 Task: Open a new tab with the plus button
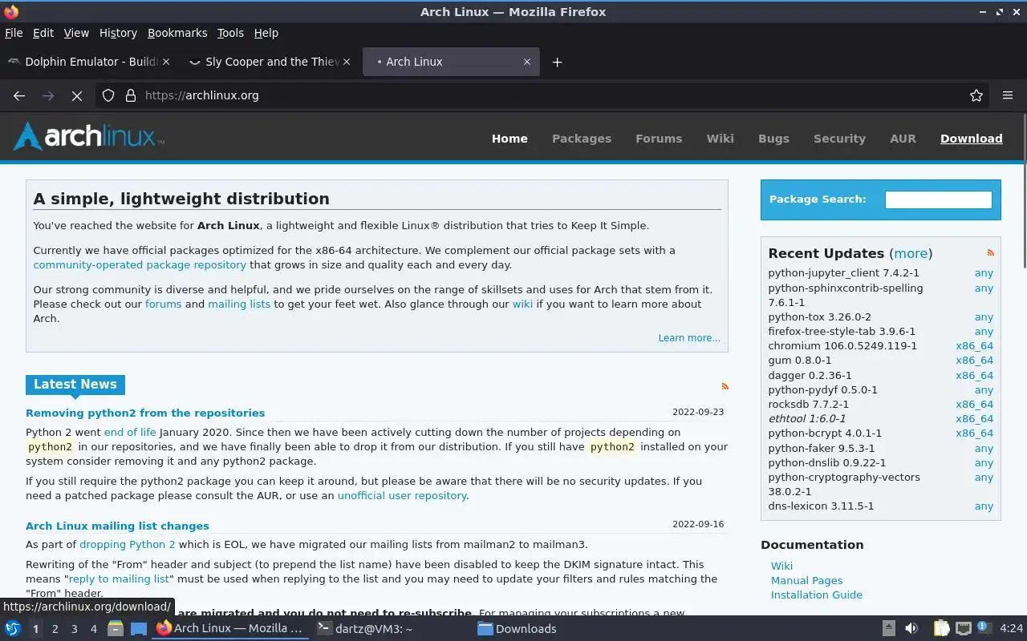557,62
